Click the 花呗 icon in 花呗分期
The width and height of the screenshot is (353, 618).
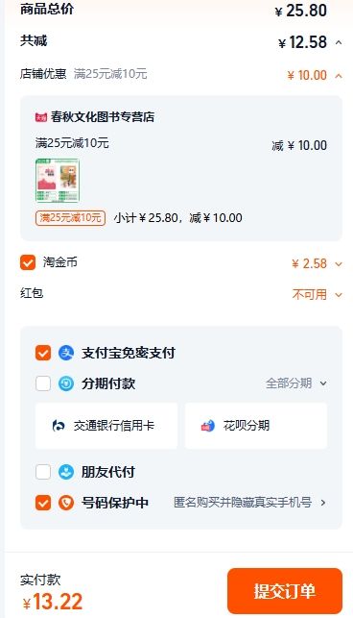coord(208,426)
